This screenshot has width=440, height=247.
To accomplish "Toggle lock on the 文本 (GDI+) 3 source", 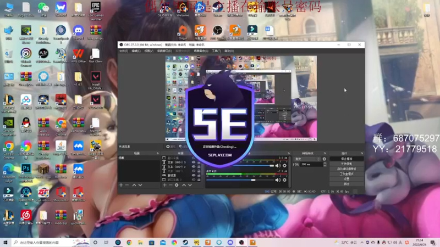I will click(199, 162).
